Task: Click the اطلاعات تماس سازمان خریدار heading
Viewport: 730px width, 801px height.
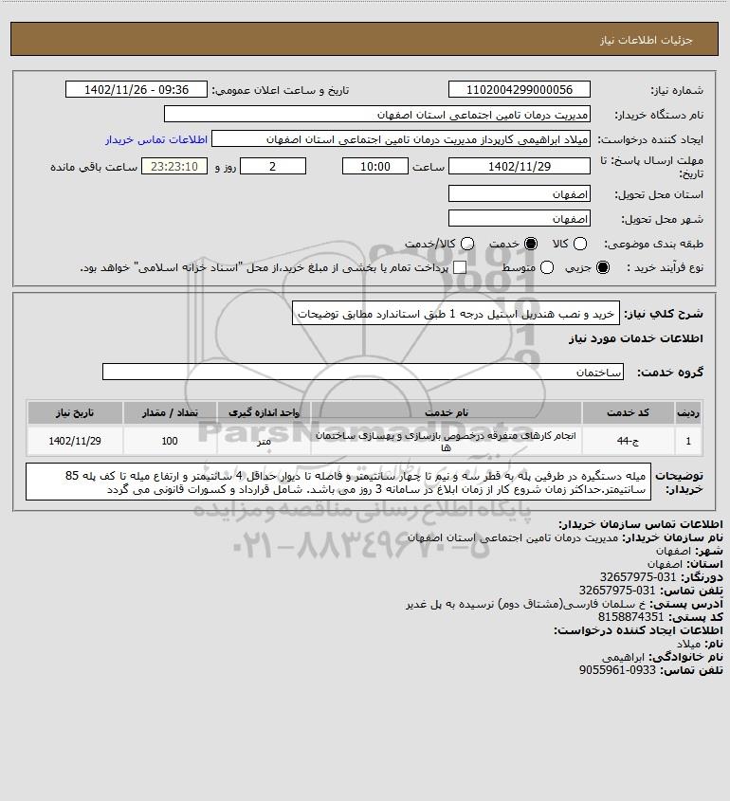Action: (641, 524)
